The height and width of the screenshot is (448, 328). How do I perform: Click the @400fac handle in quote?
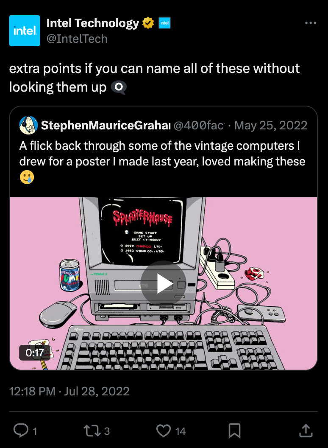[x=199, y=125]
